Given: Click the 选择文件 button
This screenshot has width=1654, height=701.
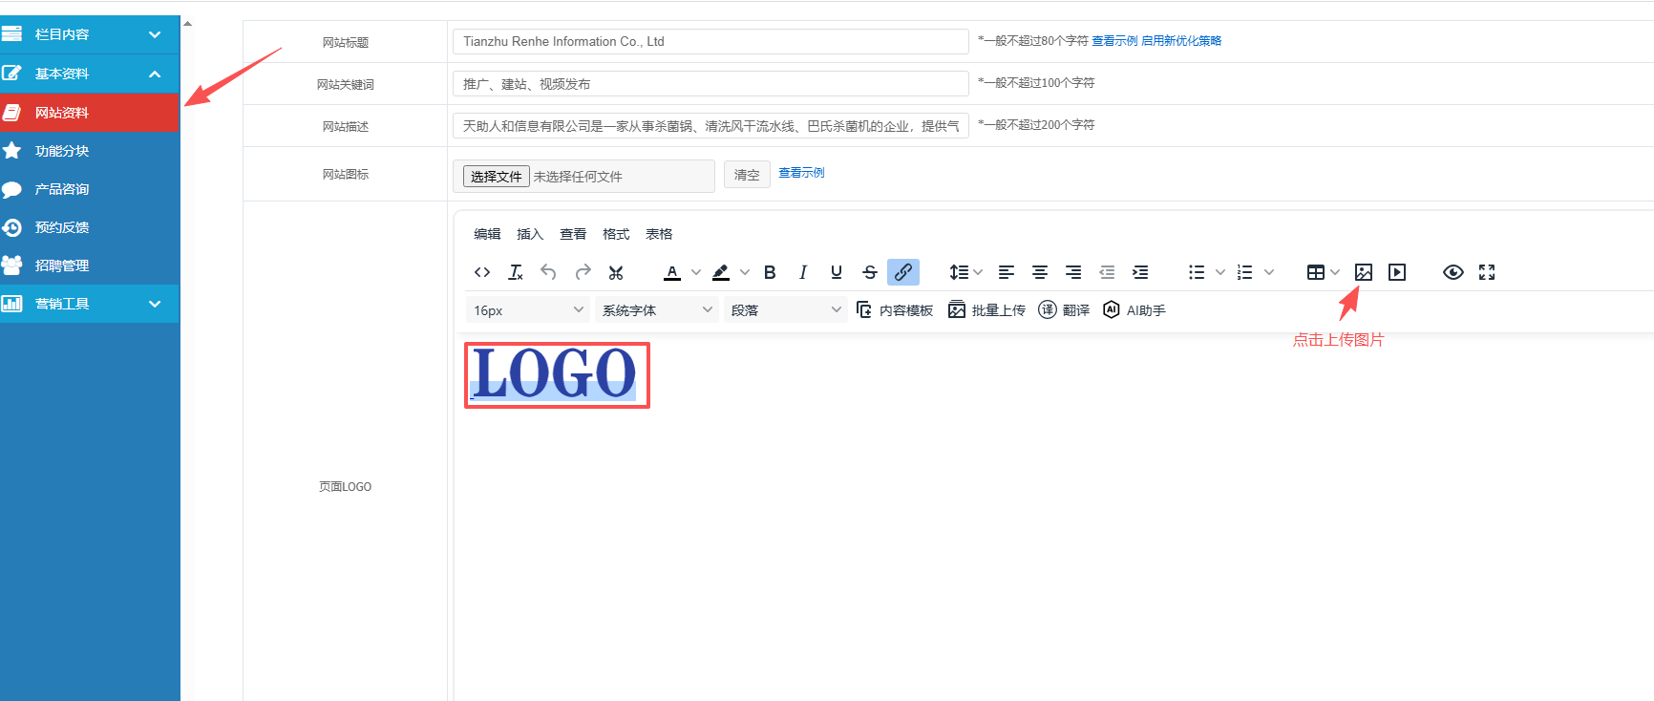Looking at the screenshot, I should 496,177.
